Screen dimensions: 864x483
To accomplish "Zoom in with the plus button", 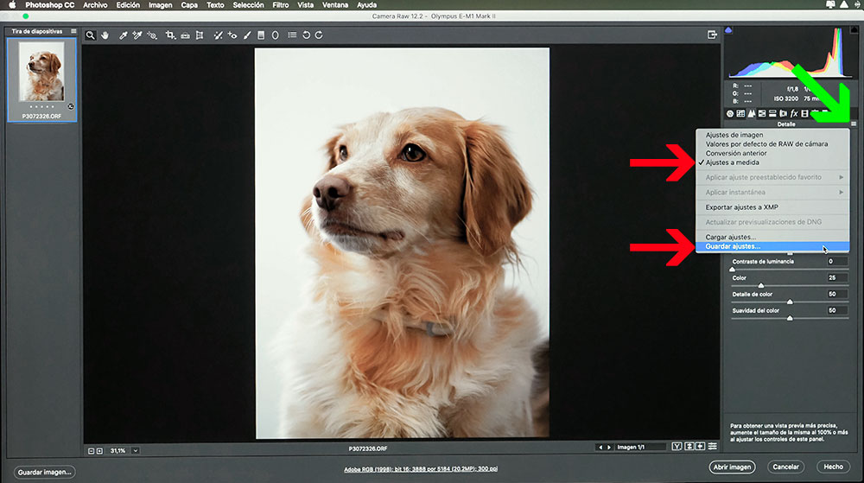I will 99,451.
